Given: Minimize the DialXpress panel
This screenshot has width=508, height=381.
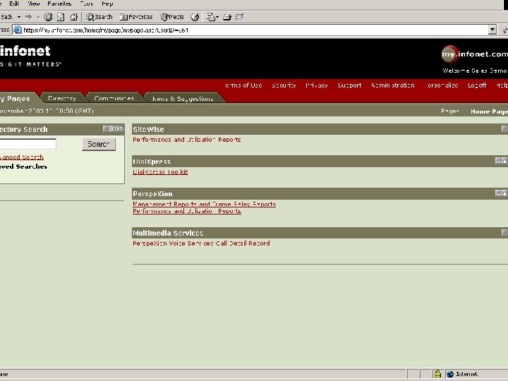Looking at the screenshot, I should click(x=498, y=160).
